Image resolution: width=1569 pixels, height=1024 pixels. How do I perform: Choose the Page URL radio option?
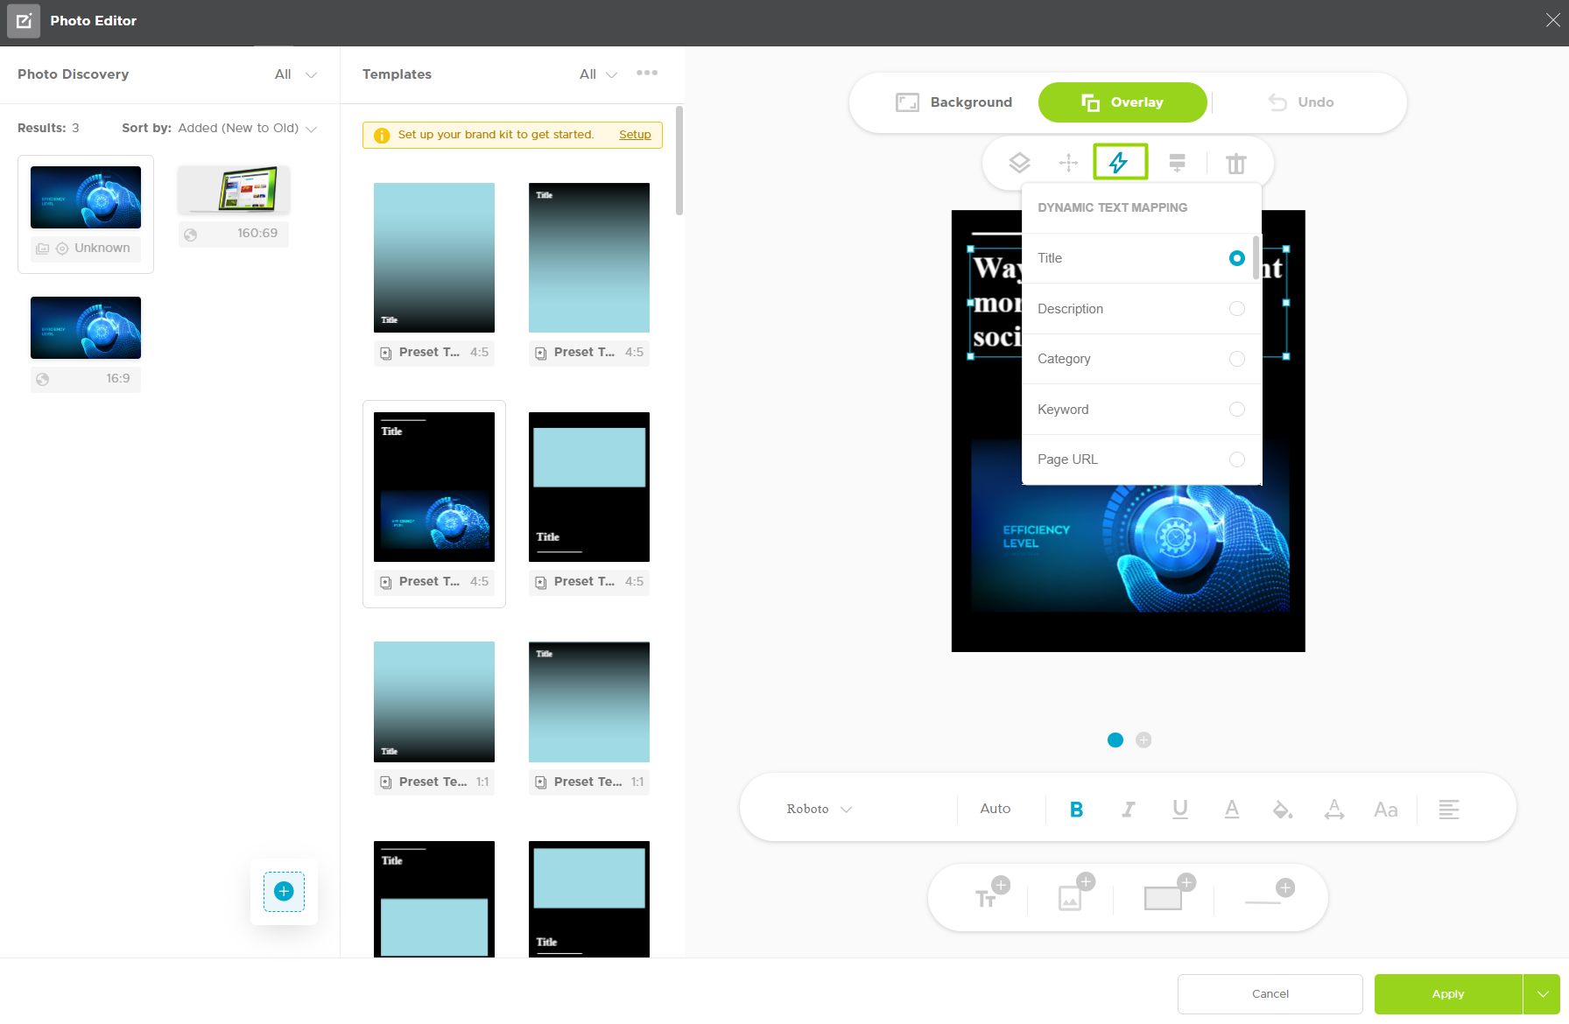1236,459
